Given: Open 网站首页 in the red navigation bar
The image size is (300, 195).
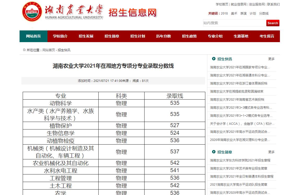Looking at the screenshot, I should tap(33, 36).
